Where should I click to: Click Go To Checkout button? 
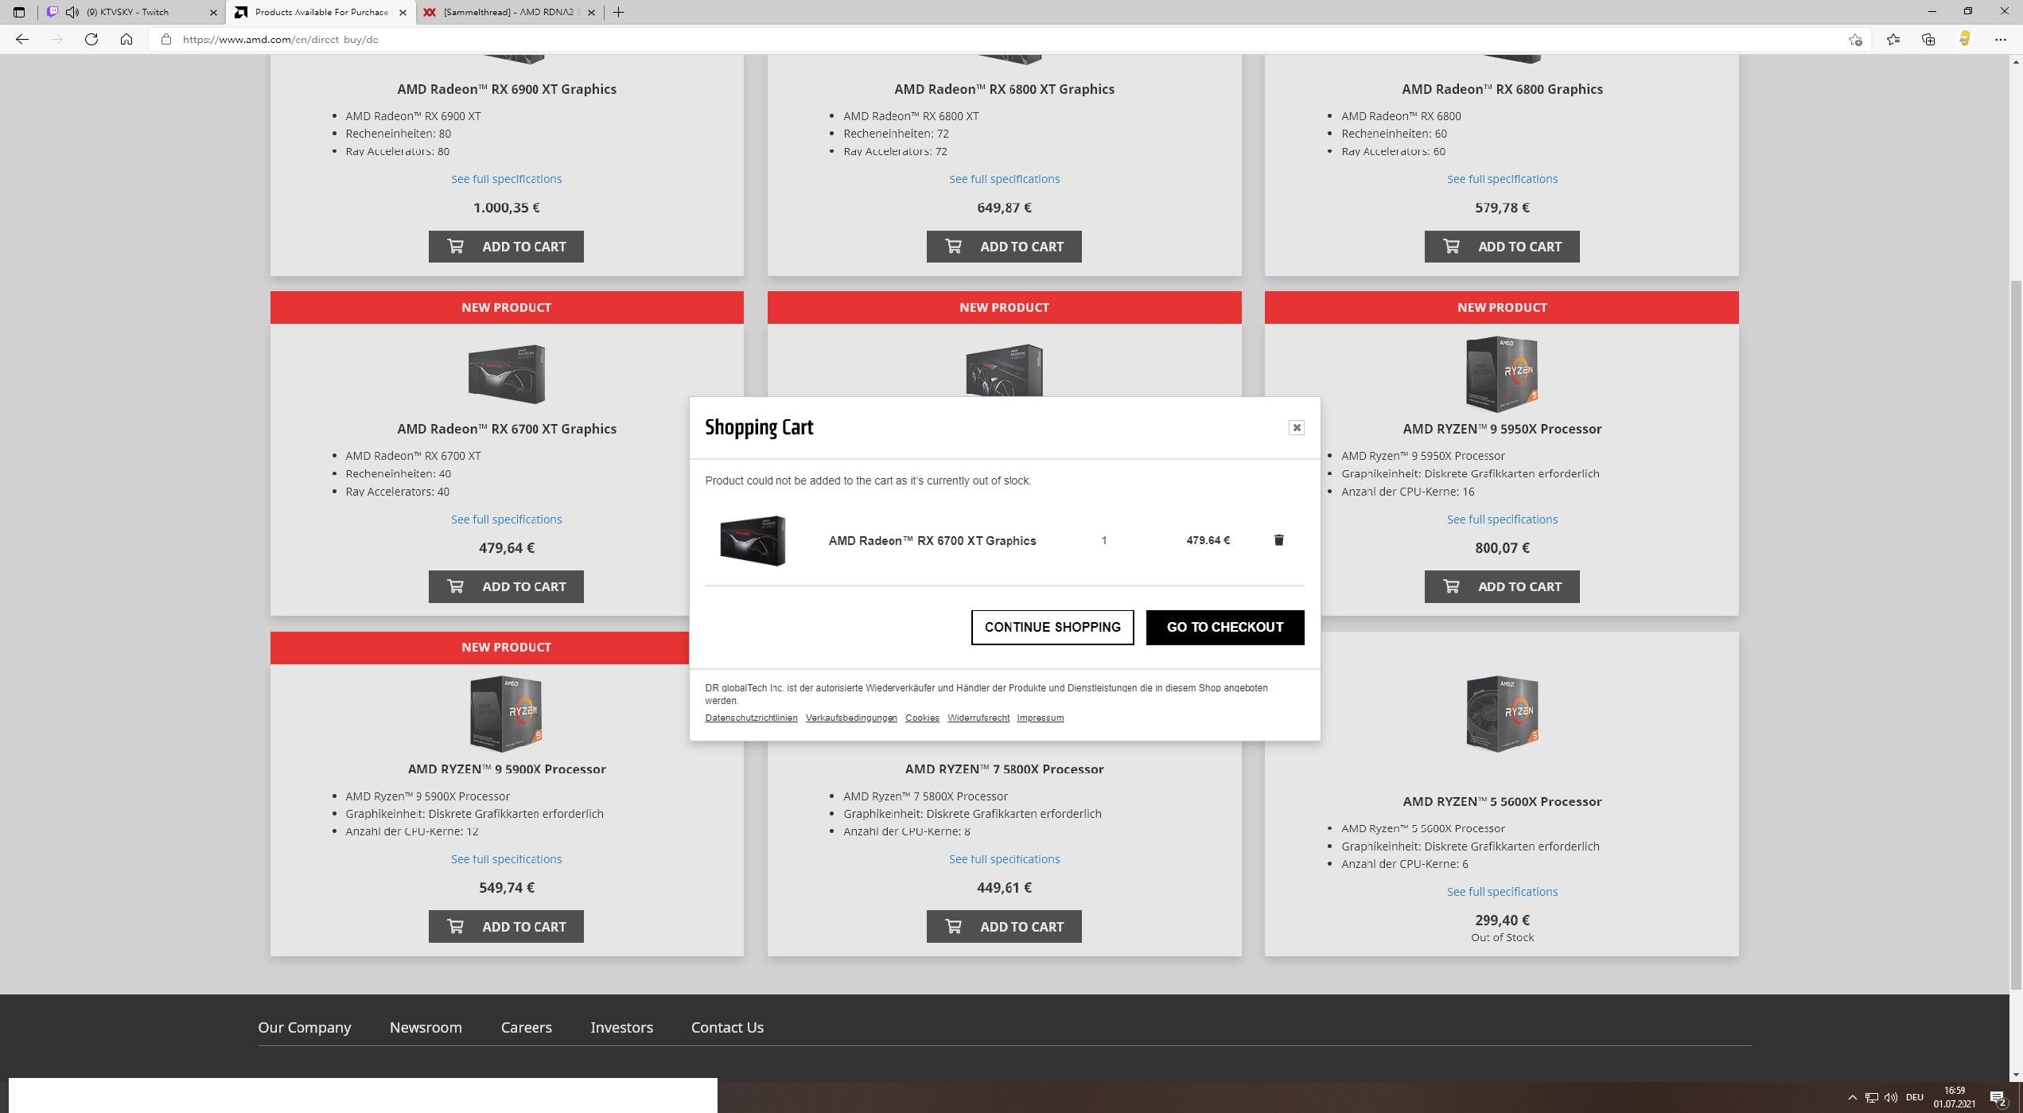tap(1225, 627)
